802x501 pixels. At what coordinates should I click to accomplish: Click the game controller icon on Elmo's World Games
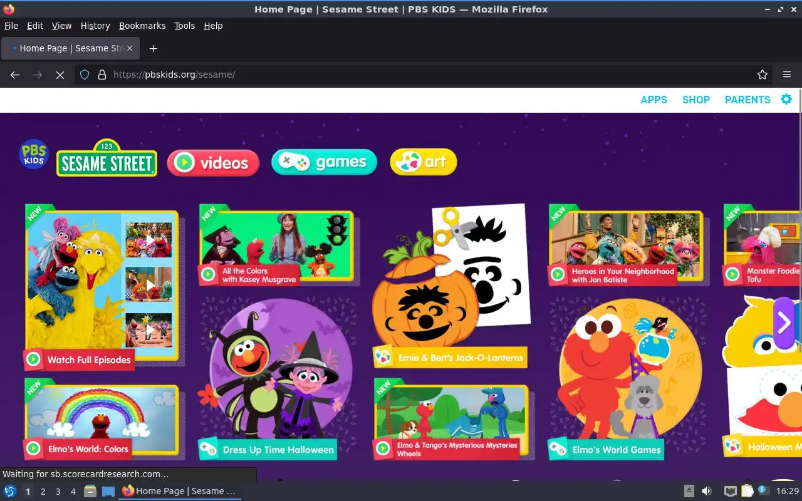[558, 449]
